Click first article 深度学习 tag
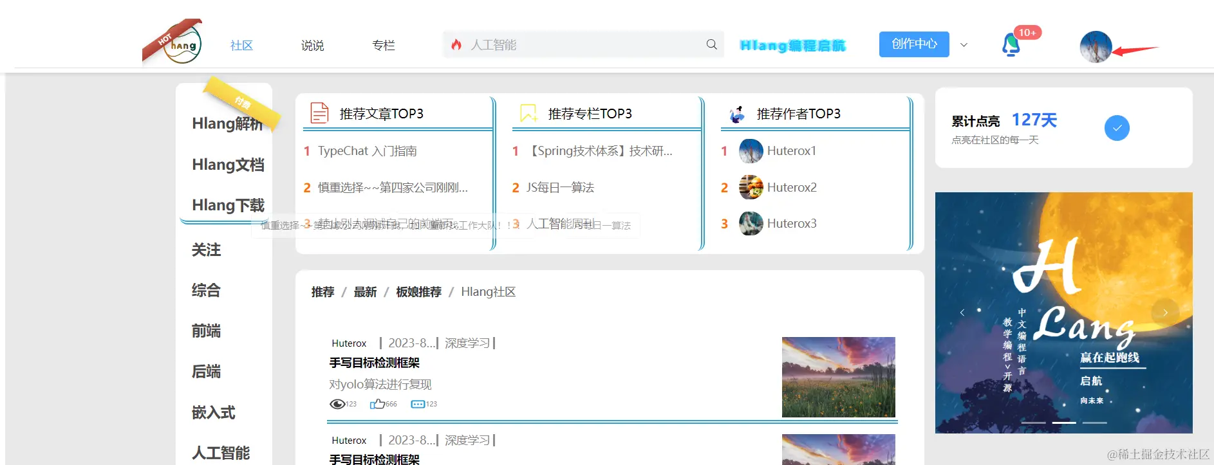The width and height of the screenshot is (1214, 465). tap(467, 343)
